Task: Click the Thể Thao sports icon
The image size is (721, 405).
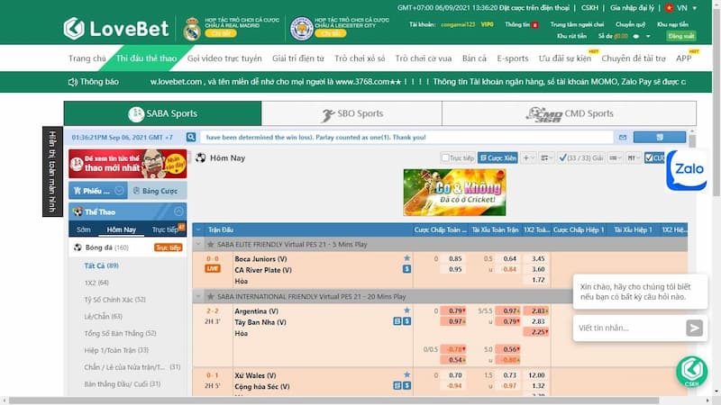Action: (x=78, y=211)
